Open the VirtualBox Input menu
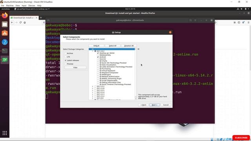The height and width of the screenshot is (141, 251). pos(24,5)
